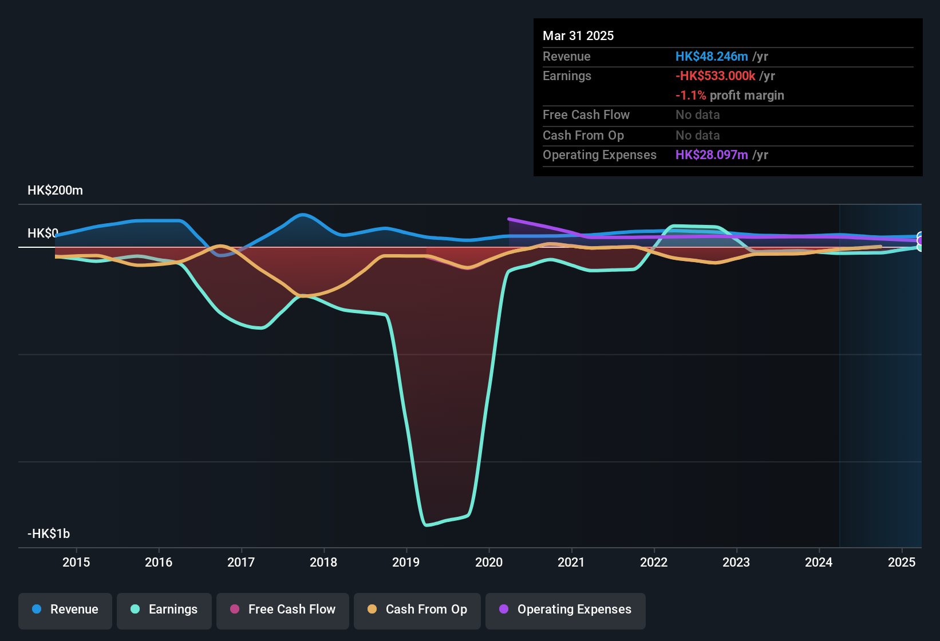940x641 pixels.
Task: Click the Revenue row label in tooltip
Action: pos(566,56)
